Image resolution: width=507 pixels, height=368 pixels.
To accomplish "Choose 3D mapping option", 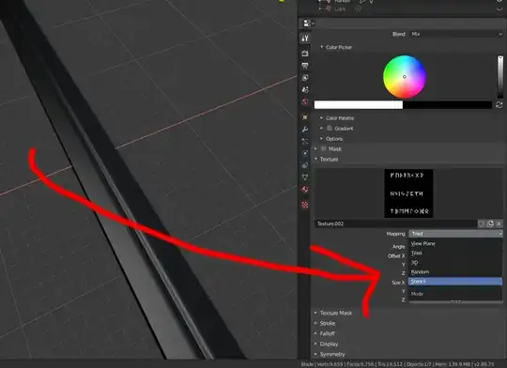I will point(455,262).
